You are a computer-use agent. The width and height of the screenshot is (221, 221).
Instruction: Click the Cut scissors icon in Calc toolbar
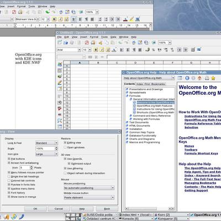pos(101,43)
